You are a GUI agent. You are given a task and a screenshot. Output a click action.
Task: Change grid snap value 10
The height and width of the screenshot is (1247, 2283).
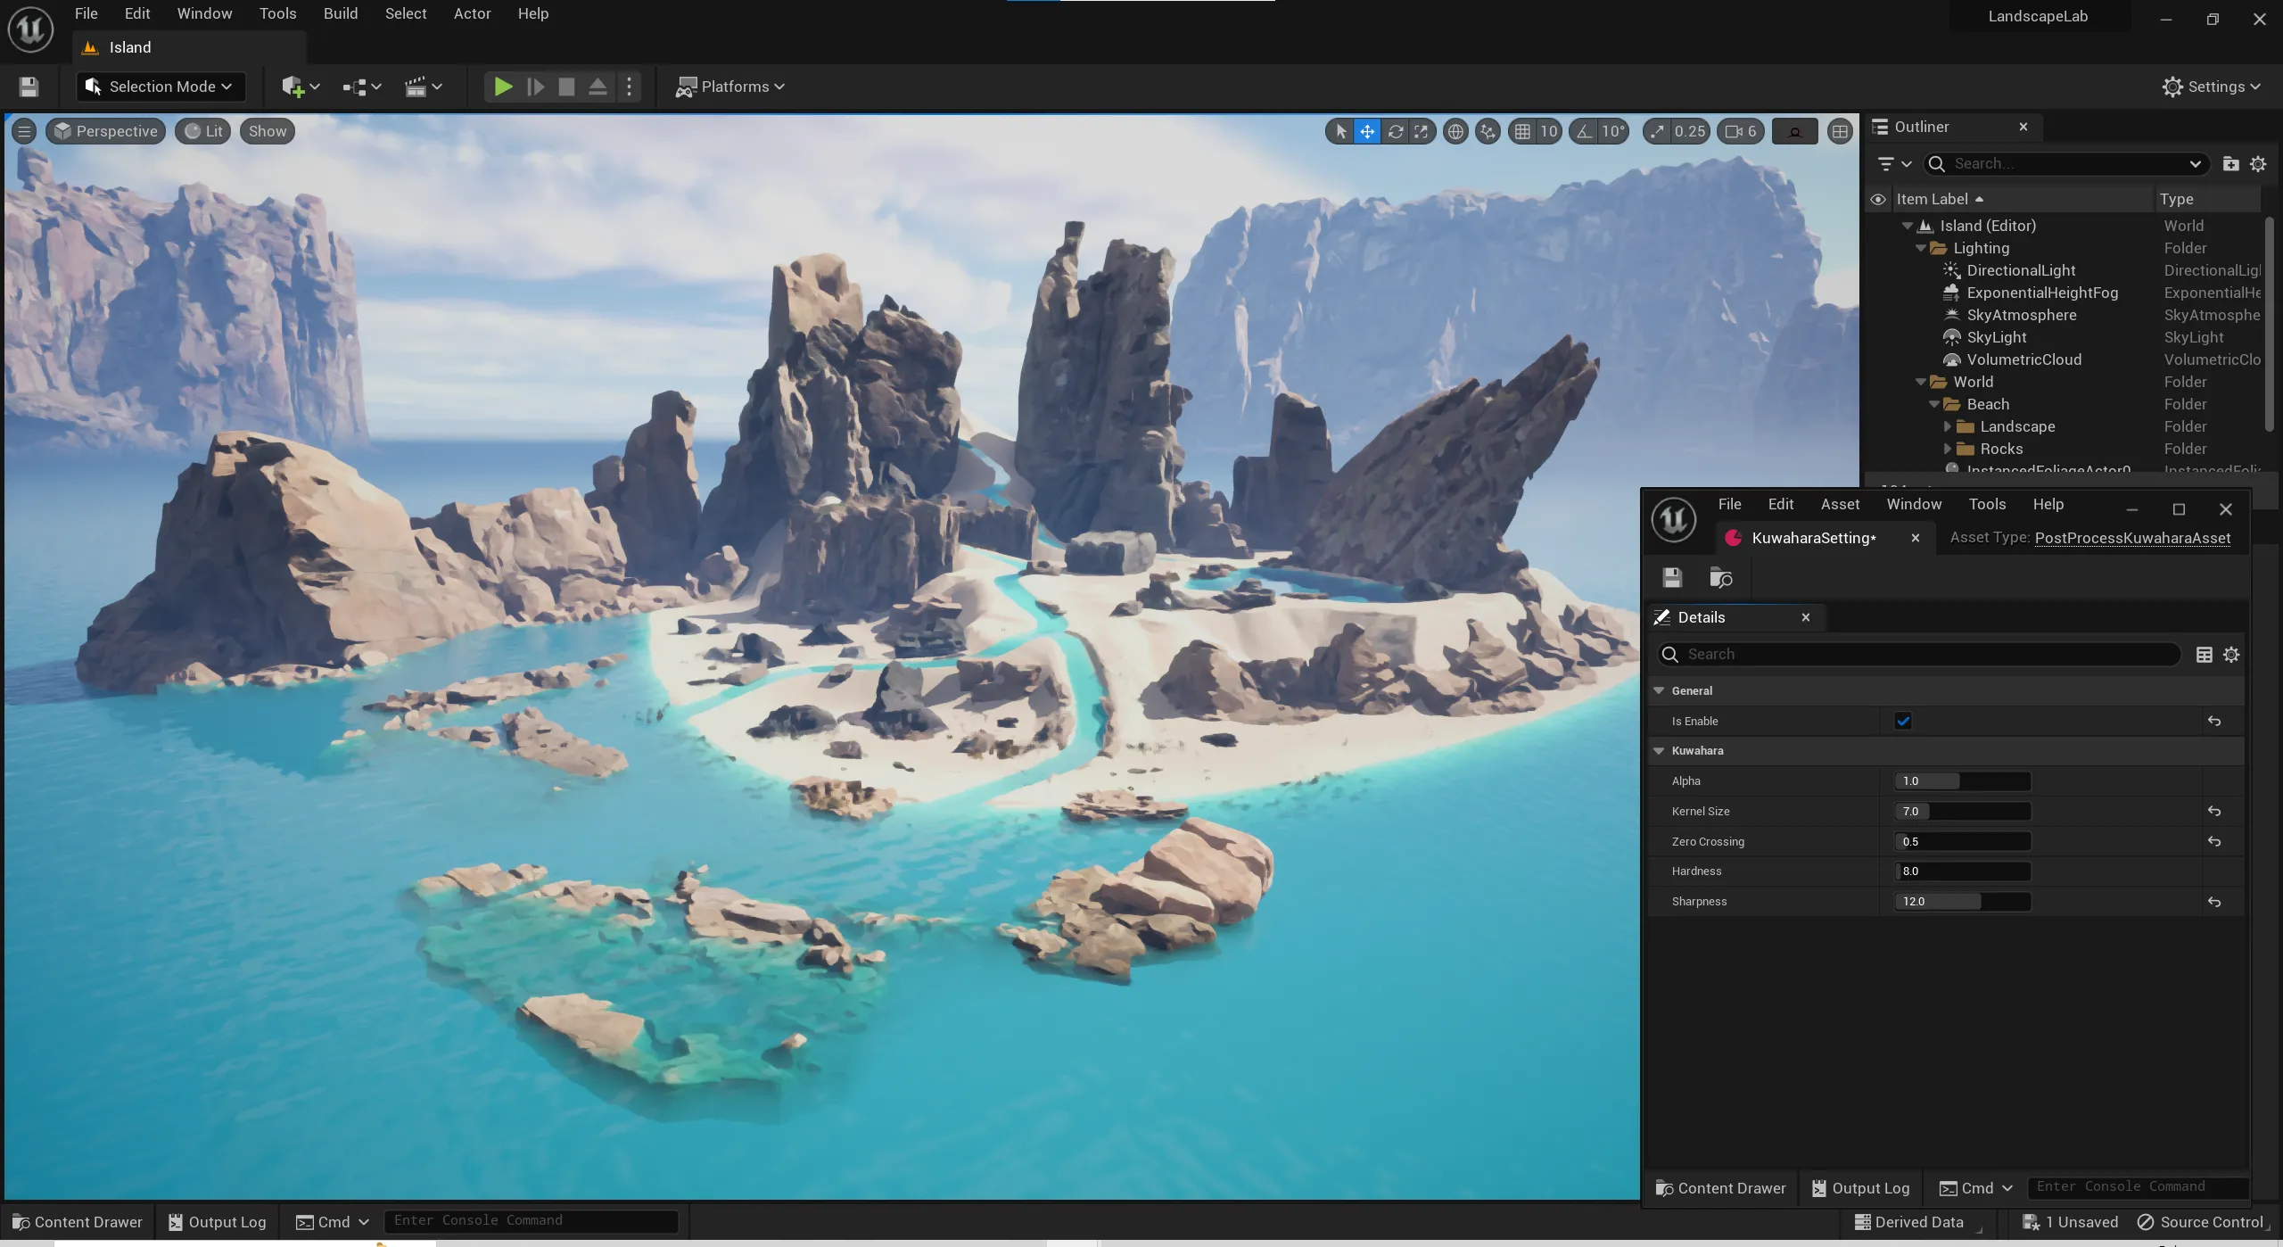pos(1549,132)
